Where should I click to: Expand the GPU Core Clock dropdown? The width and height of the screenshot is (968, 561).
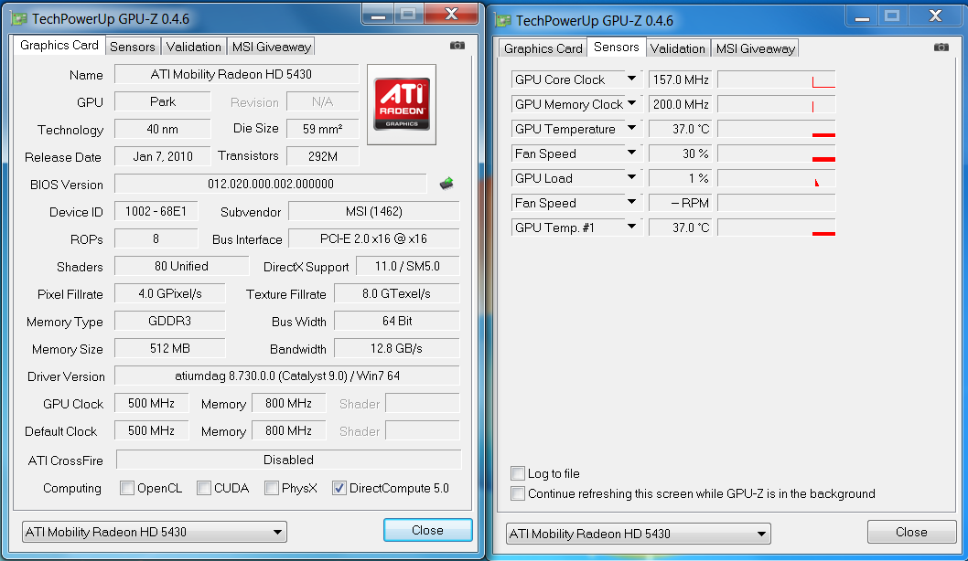tap(631, 79)
